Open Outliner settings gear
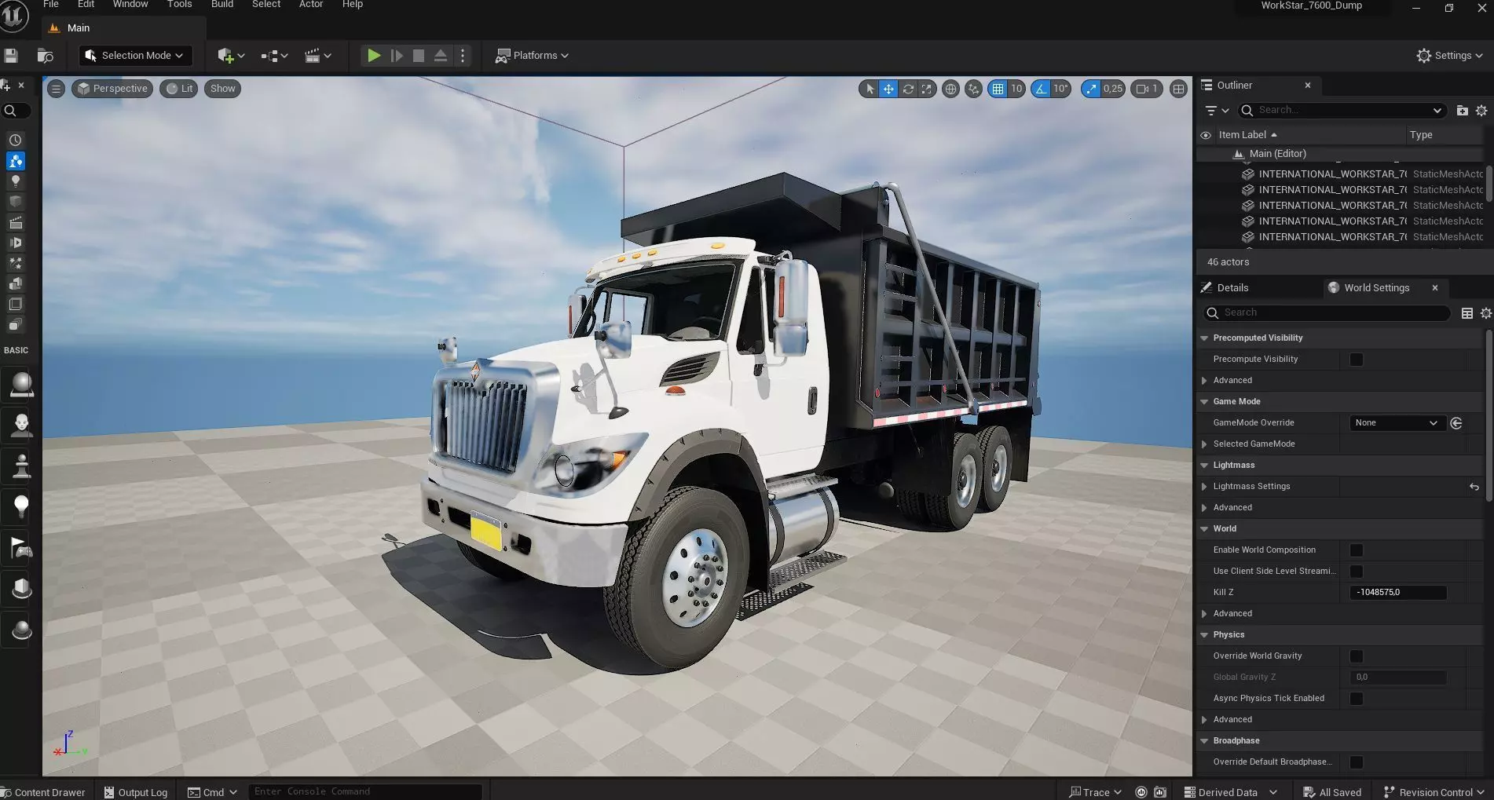 1481,111
